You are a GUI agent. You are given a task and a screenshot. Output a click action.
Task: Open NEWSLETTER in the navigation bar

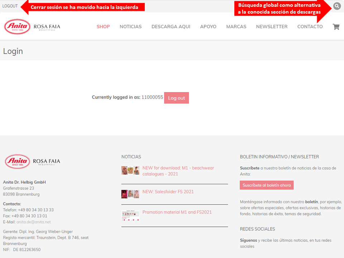tap(272, 27)
